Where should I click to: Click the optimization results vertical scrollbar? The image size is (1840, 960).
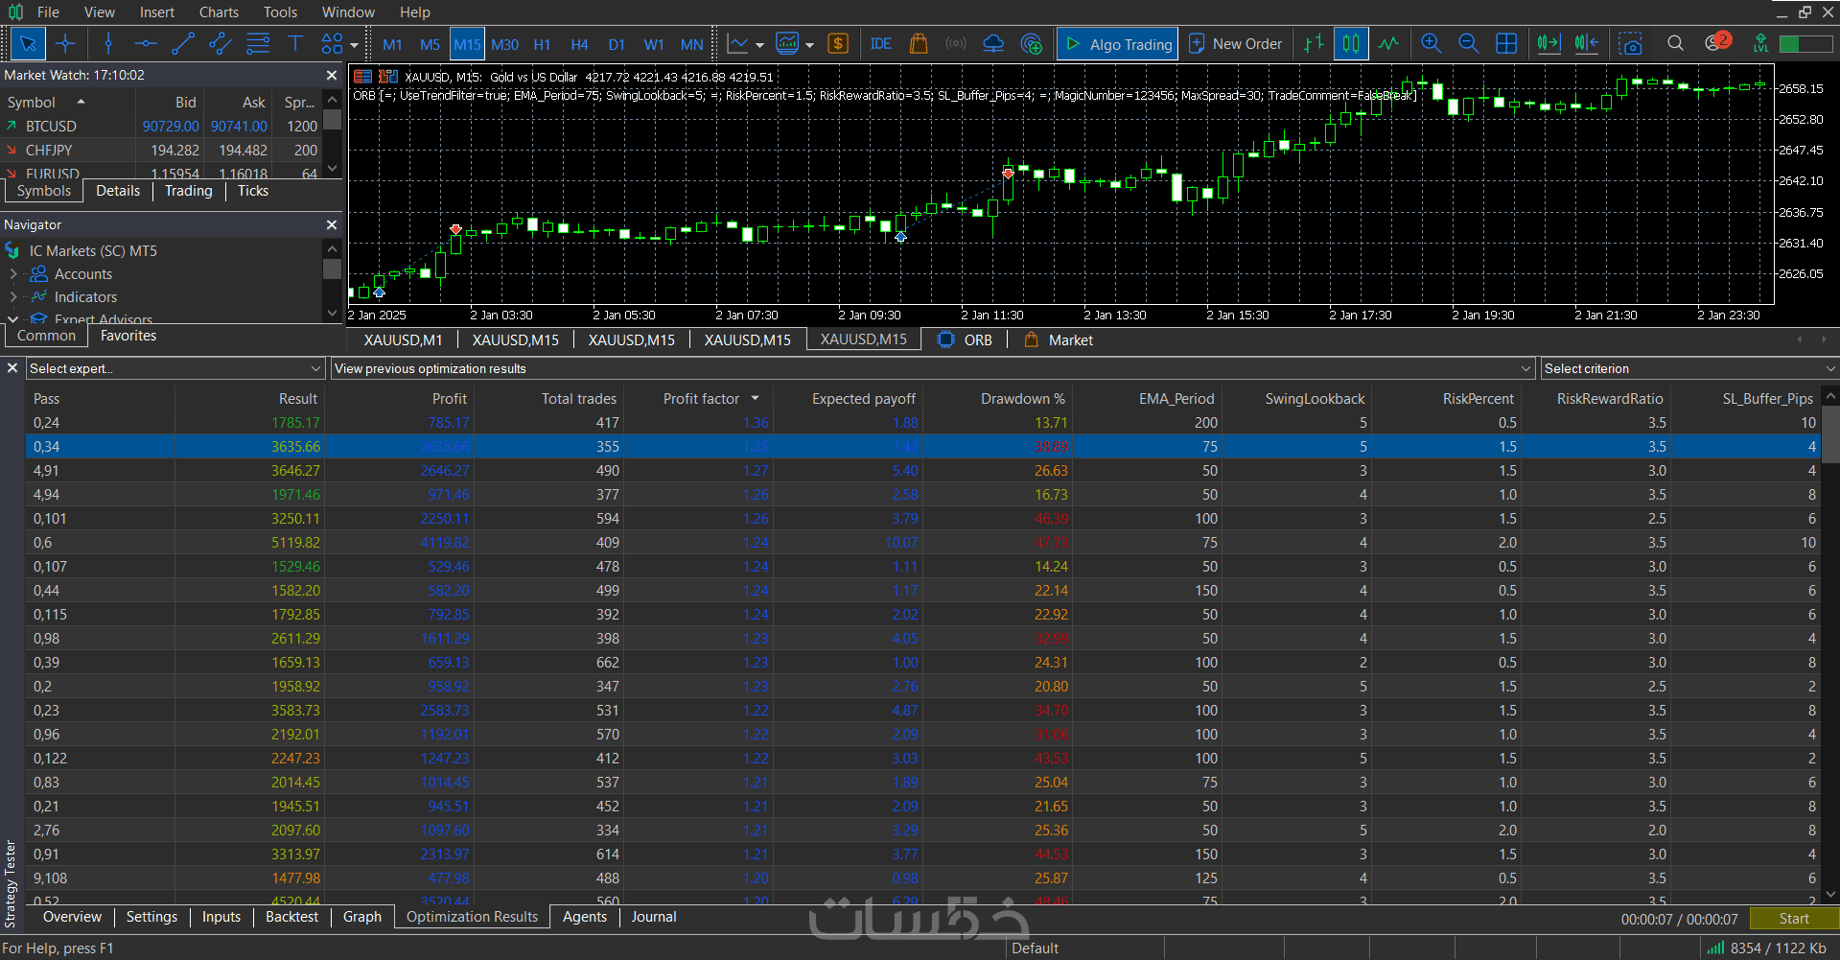click(1830, 644)
